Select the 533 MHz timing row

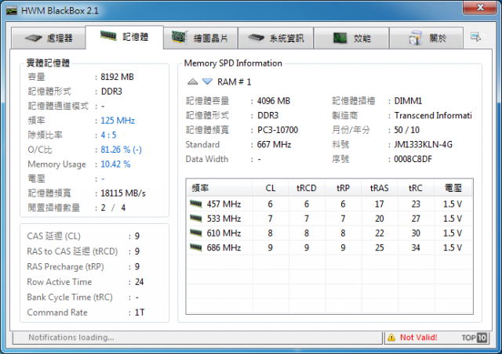[329, 219]
